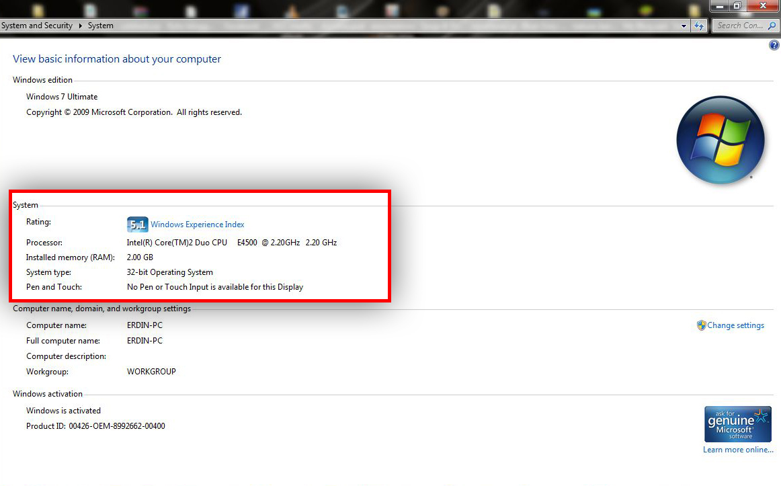Select the Computer name value ERDIN-PC
The height and width of the screenshot is (486, 781).
pos(145,325)
